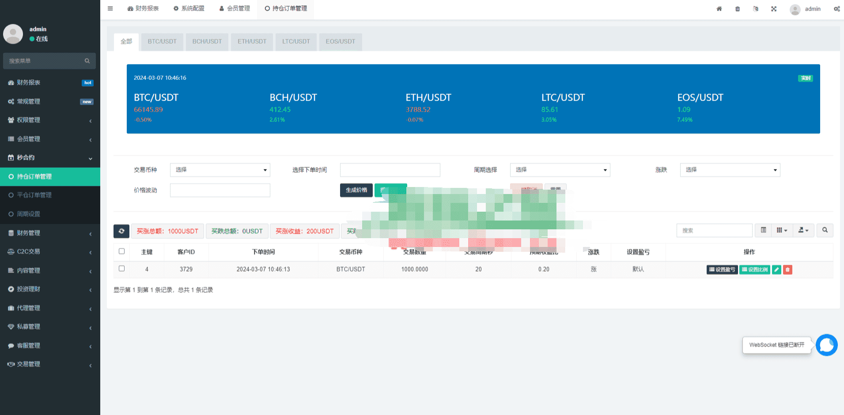Open the 交易币种 dropdown

pos(220,170)
